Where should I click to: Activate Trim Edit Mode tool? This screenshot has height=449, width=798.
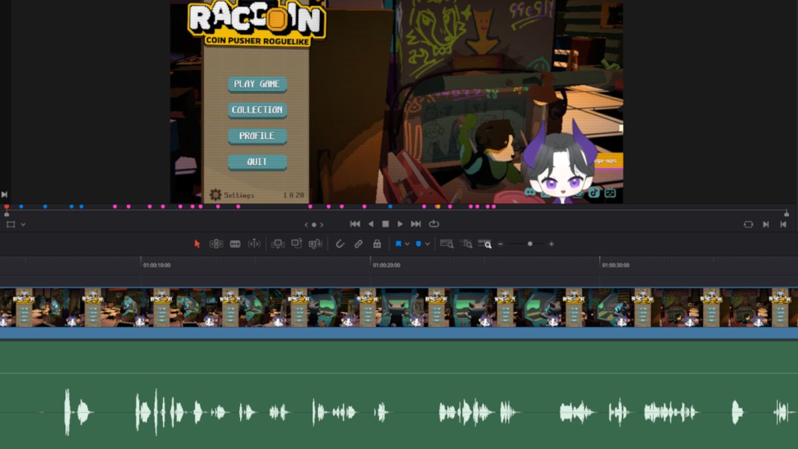(x=216, y=244)
